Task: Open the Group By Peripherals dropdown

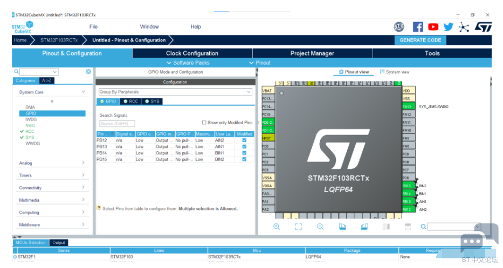Action: coord(175,92)
